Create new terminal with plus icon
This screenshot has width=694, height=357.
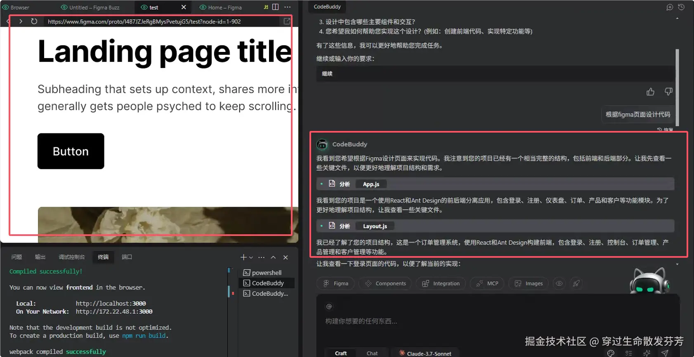click(243, 257)
